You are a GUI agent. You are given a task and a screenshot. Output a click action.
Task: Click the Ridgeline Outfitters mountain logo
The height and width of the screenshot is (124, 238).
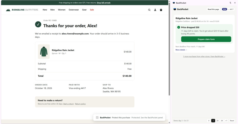tap(8, 10)
